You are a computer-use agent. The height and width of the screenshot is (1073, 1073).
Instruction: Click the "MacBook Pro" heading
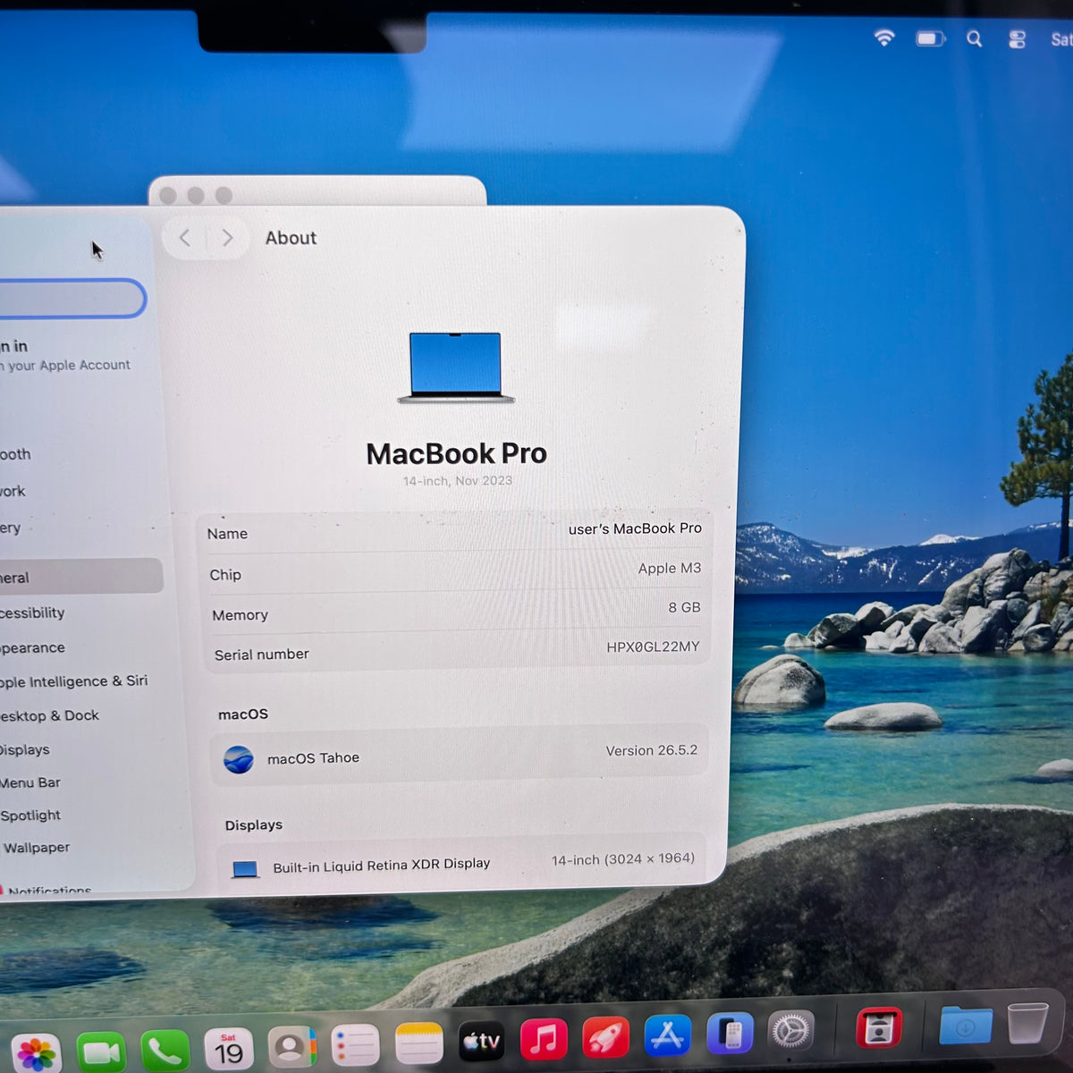456,453
